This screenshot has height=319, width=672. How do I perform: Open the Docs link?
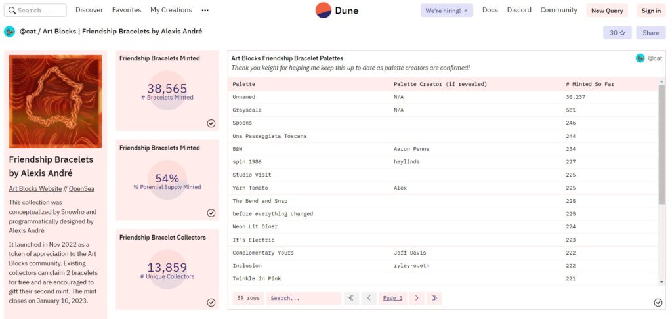pyautogui.click(x=490, y=10)
